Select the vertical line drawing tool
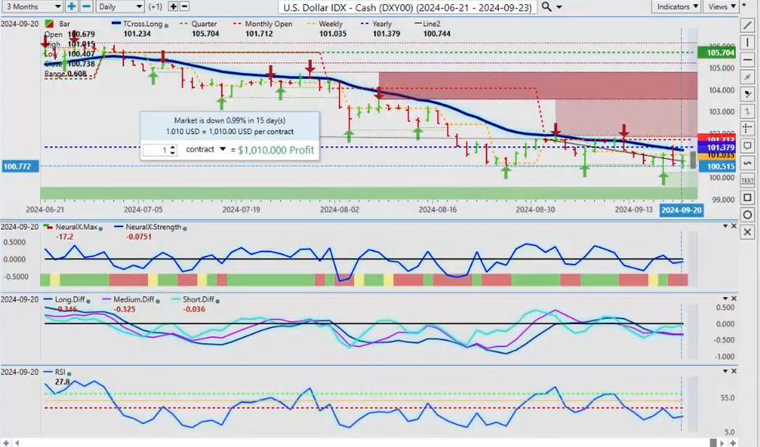The width and height of the screenshot is (760, 447). (x=748, y=42)
